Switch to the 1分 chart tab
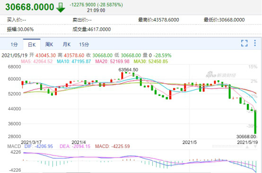The height and width of the screenshot is (173, 262). (14, 44)
